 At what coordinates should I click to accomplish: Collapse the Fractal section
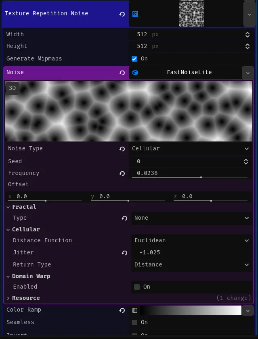pyautogui.click(x=8, y=207)
